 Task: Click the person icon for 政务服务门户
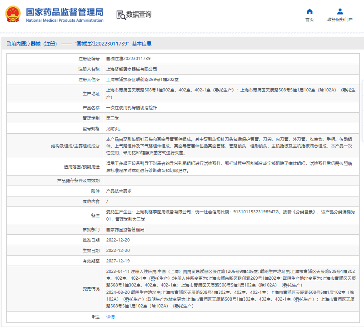tap(339, 11)
